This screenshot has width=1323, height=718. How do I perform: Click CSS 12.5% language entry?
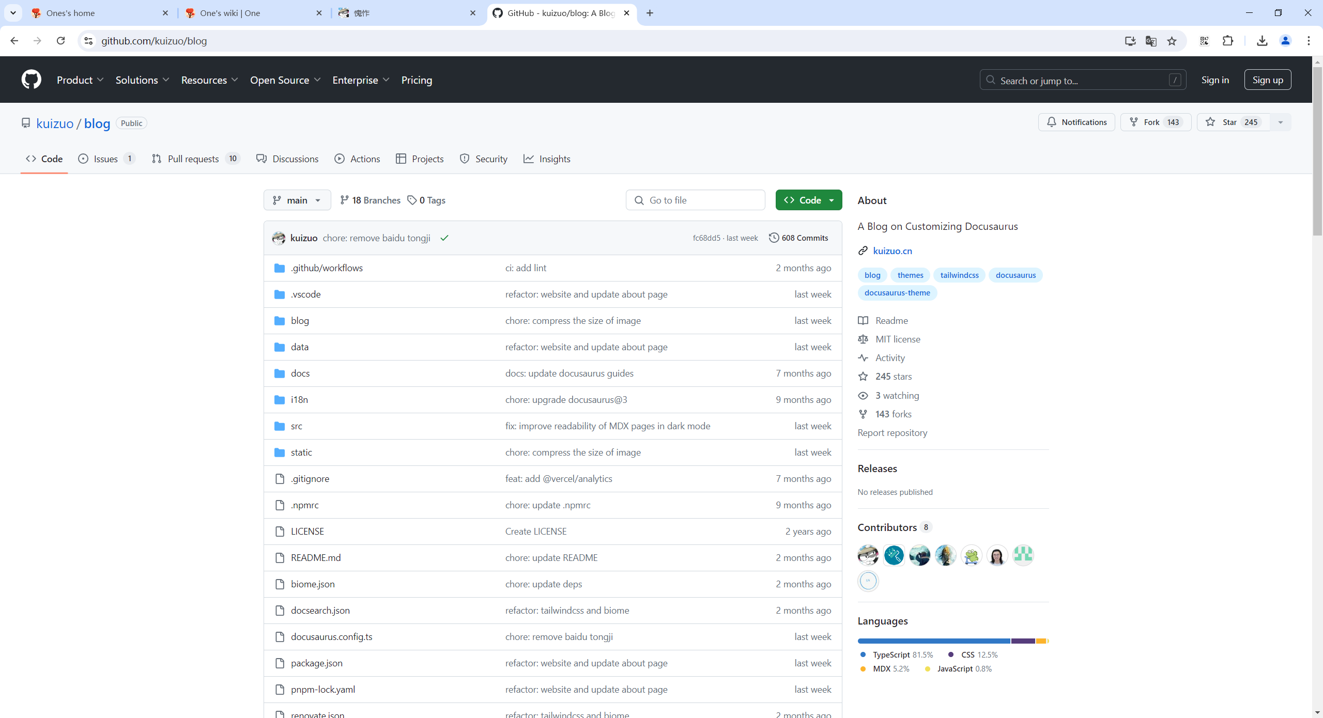tap(973, 654)
